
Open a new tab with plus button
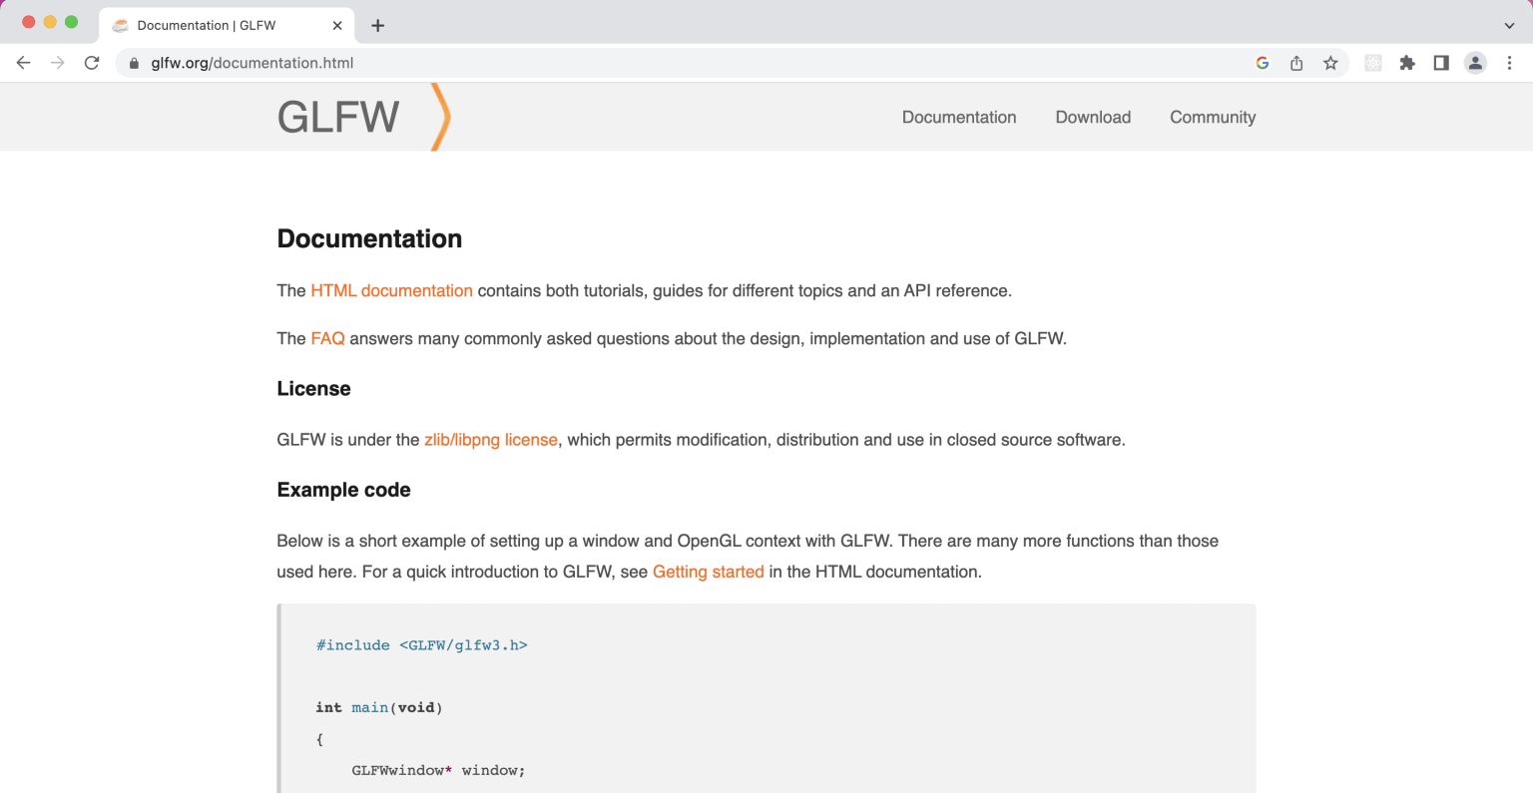[x=377, y=26]
